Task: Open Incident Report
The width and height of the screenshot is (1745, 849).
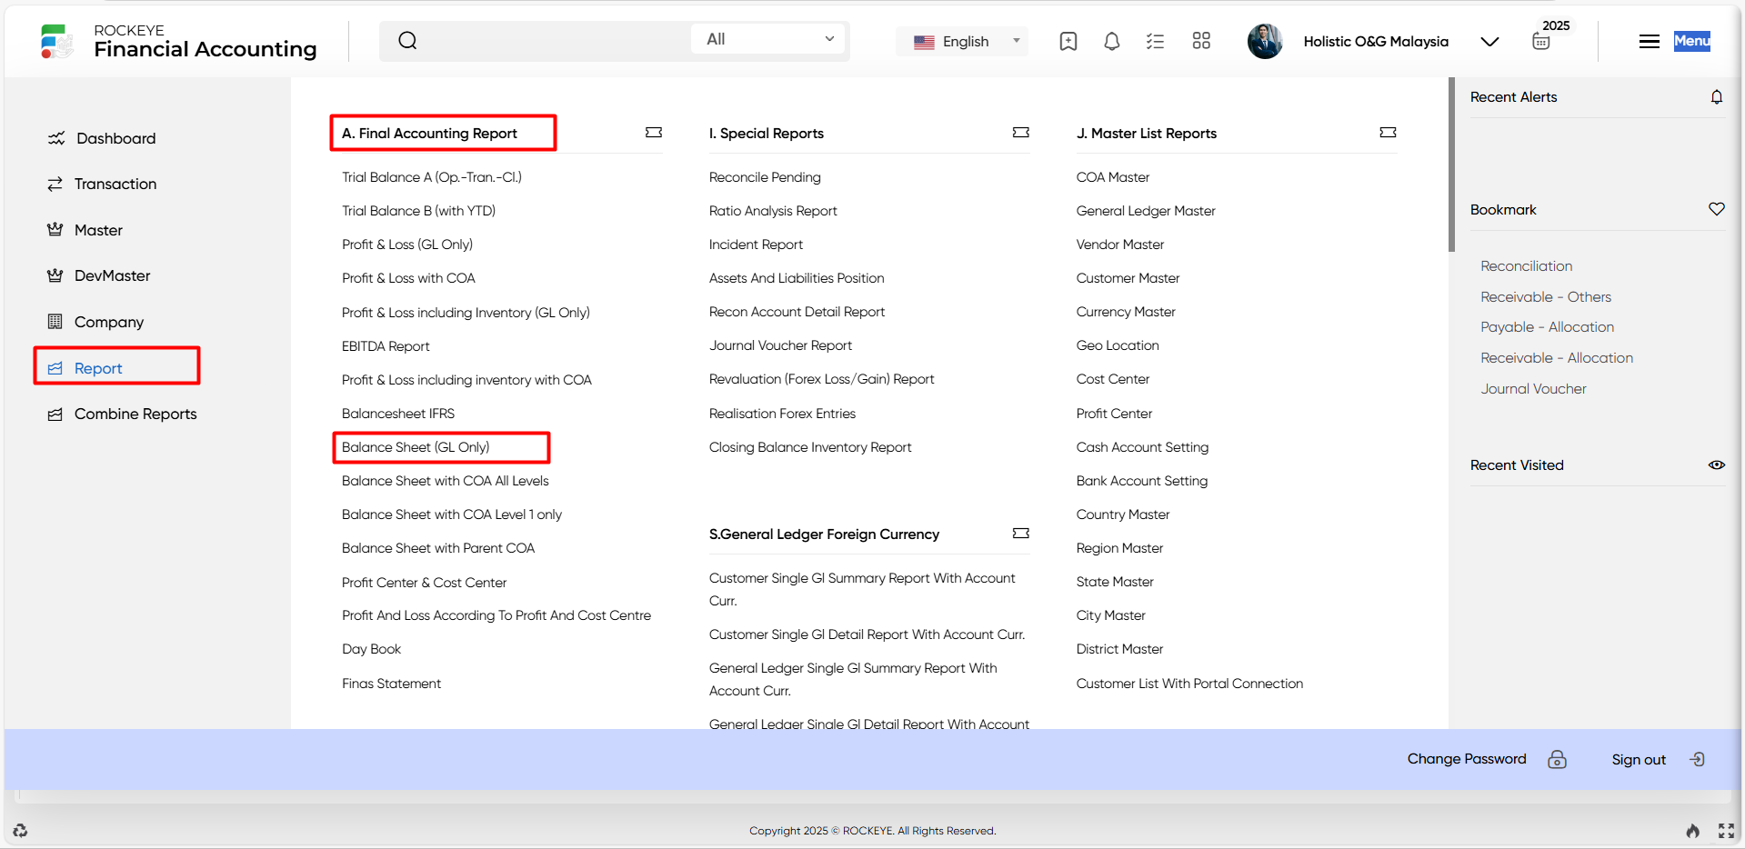Action: [x=756, y=245]
